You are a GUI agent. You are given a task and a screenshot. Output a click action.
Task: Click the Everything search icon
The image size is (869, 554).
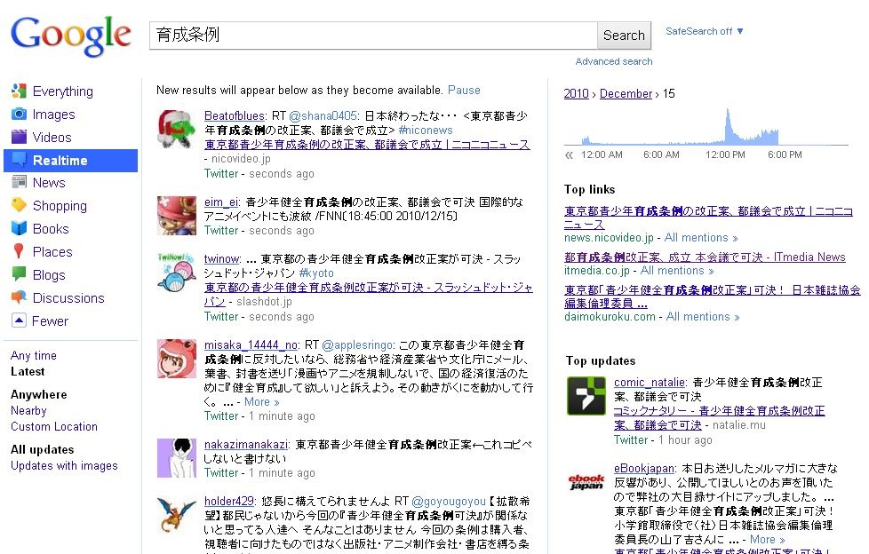(x=19, y=91)
